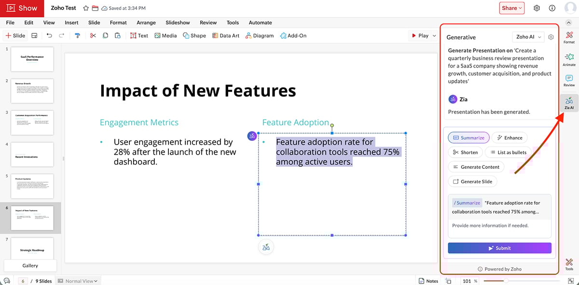
Task: Select the Text insertion tool
Action: [x=139, y=35]
